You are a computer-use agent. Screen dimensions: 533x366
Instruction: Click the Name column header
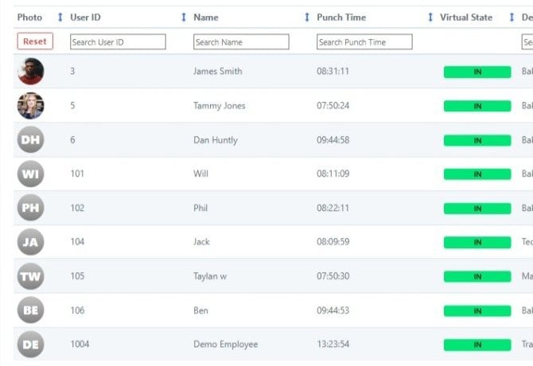pyautogui.click(x=206, y=18)
